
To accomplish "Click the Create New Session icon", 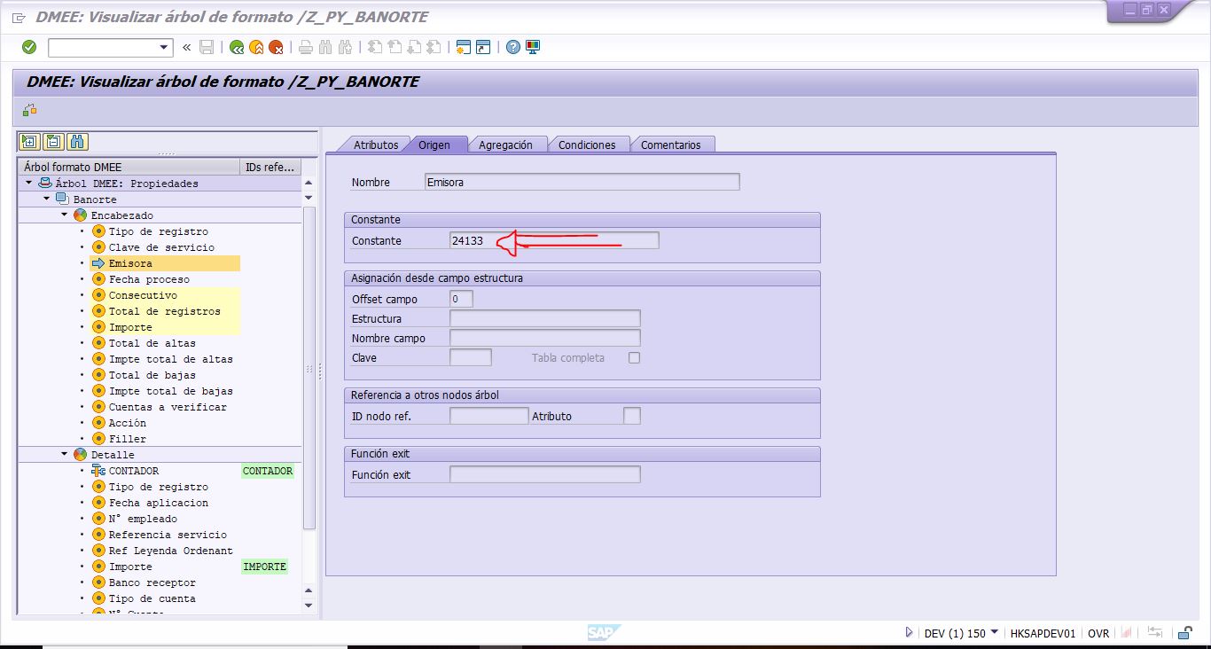I will pyautogui.click(x=463, y=47).
